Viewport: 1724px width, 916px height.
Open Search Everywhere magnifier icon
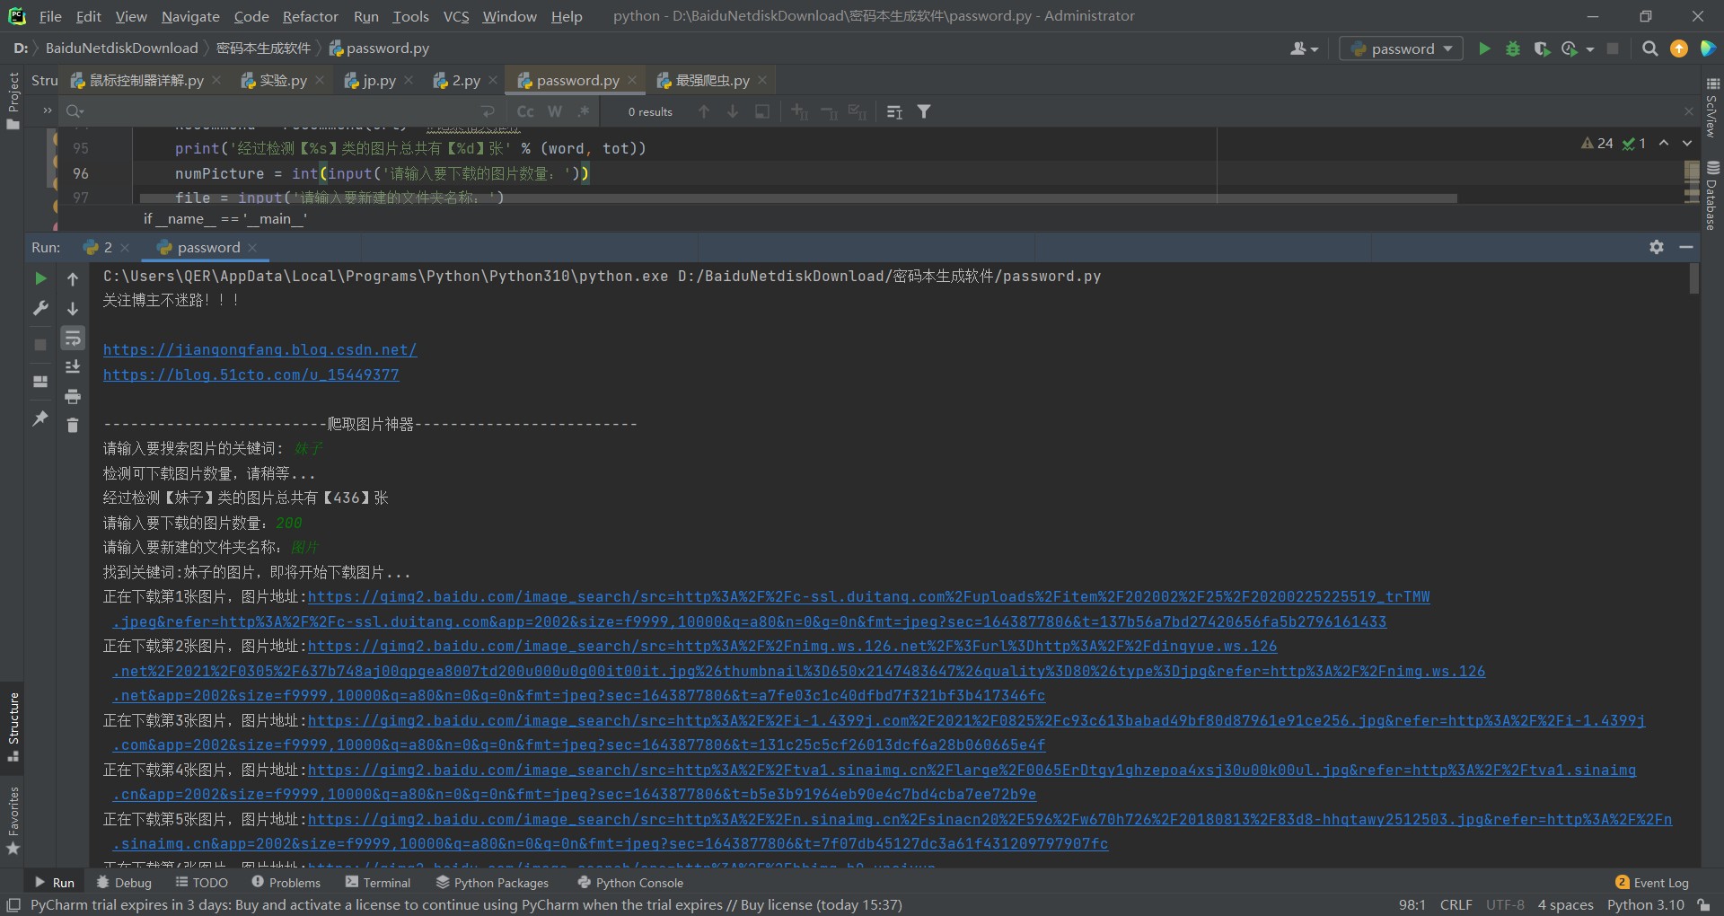click(x=1649, y=48)
